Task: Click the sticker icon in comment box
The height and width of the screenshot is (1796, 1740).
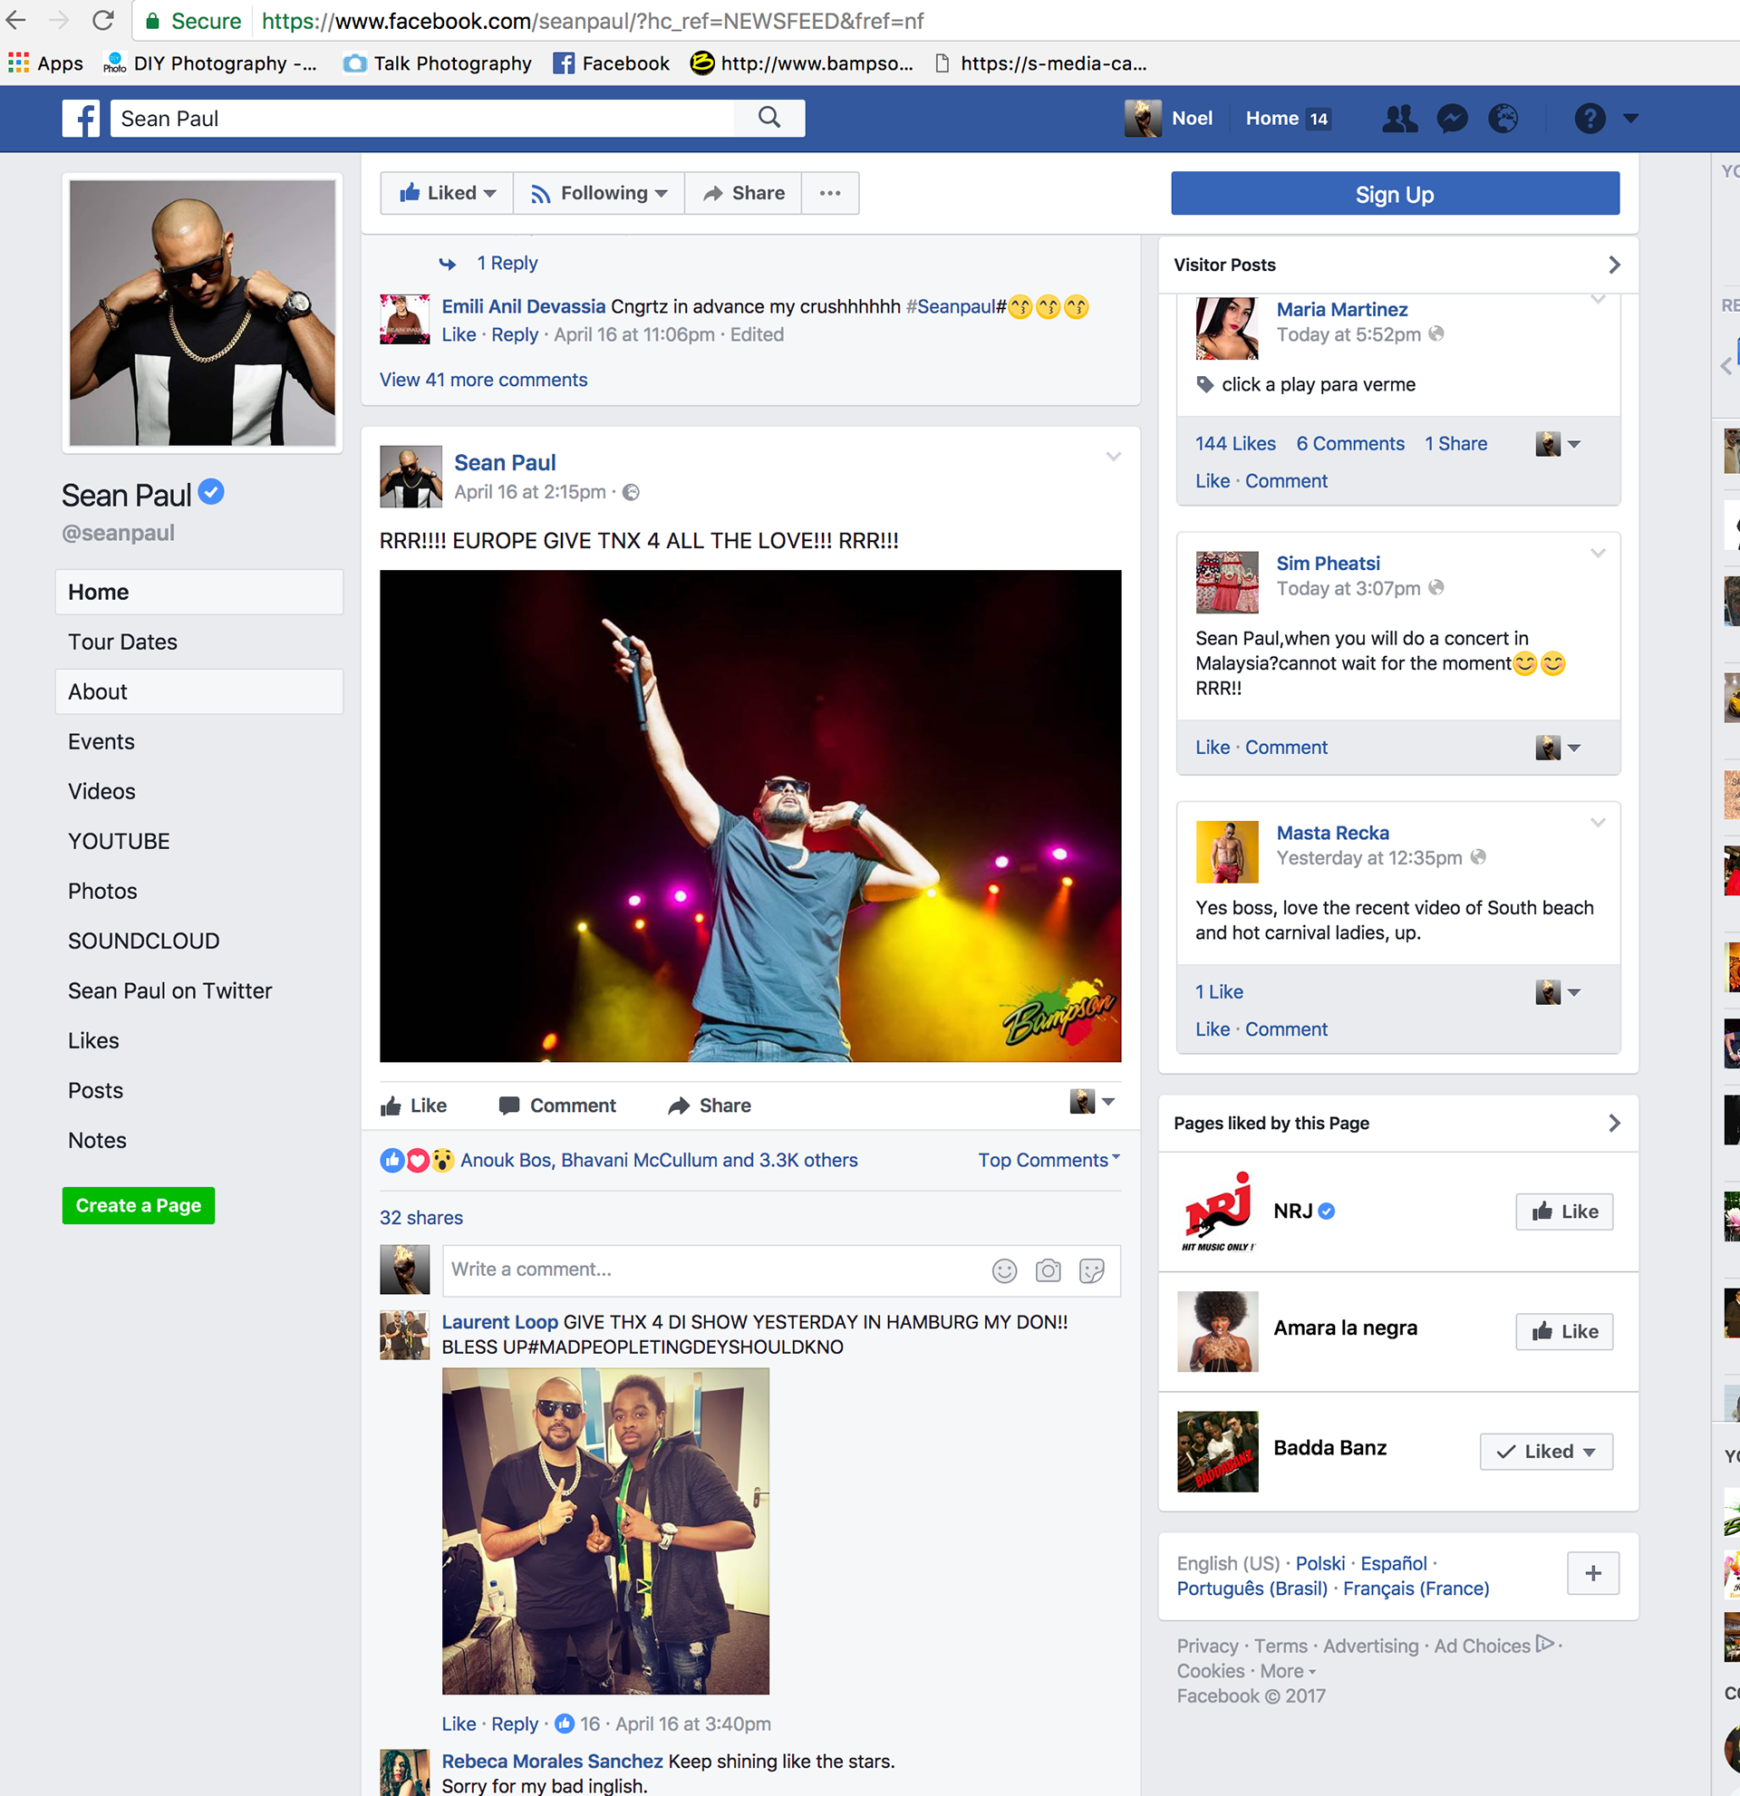Action: point(1091,1270)
